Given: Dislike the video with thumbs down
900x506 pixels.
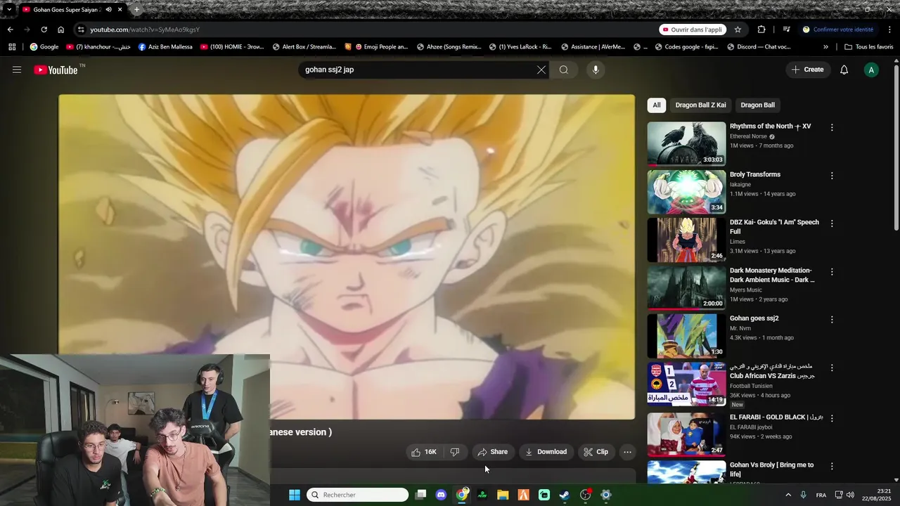Looking at the screenshot, I should (455, 452).
